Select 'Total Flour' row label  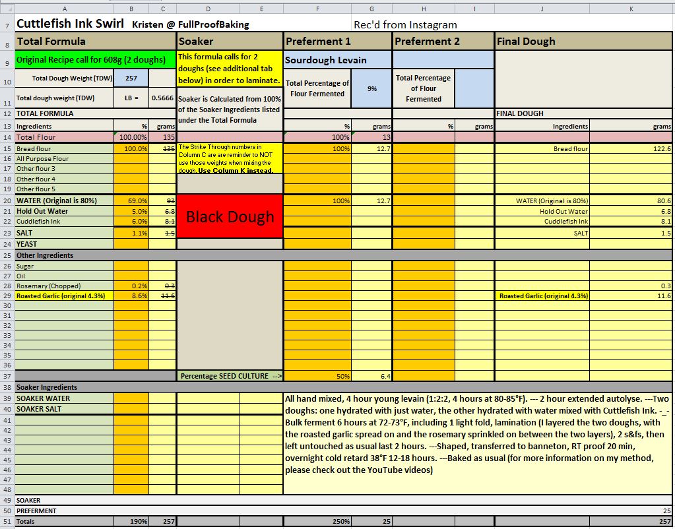(65, 137)
